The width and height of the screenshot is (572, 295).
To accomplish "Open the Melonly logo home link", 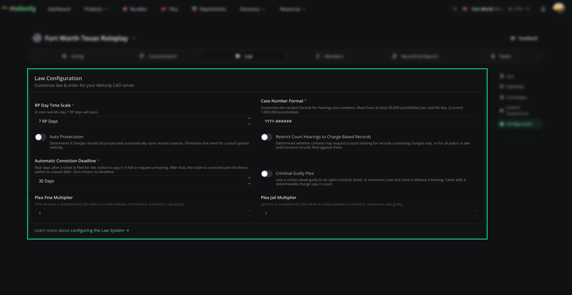I will coord(19,9).
